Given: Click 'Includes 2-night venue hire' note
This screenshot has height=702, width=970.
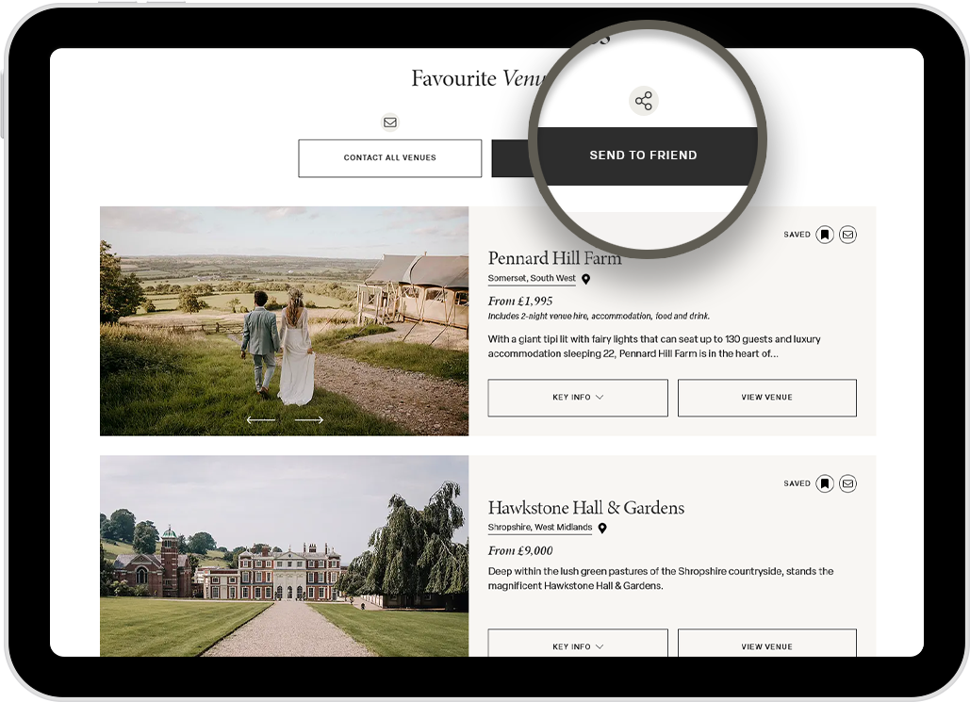Looking at the screenshot, I should (599, 316).
